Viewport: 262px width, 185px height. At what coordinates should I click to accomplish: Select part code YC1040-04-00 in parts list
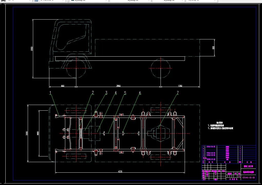point(211,146)
